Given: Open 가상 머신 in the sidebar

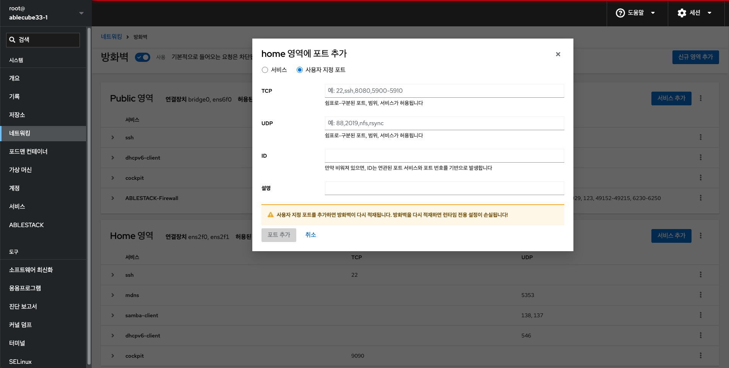Looking at the screenshot, I should (21, 170).
